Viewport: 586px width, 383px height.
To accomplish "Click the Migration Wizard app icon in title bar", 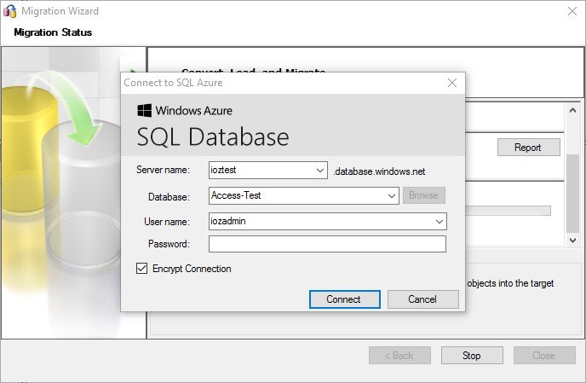I will 9,11.
